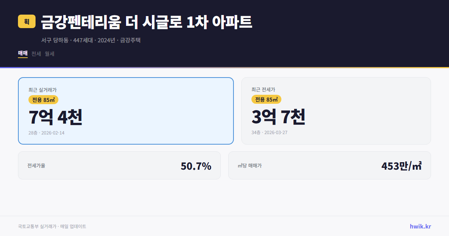Click the highlighted 최근 실거래가 card
Viewport: 449px width, 236px height.
pyautogui.click(x=125, y=111)
